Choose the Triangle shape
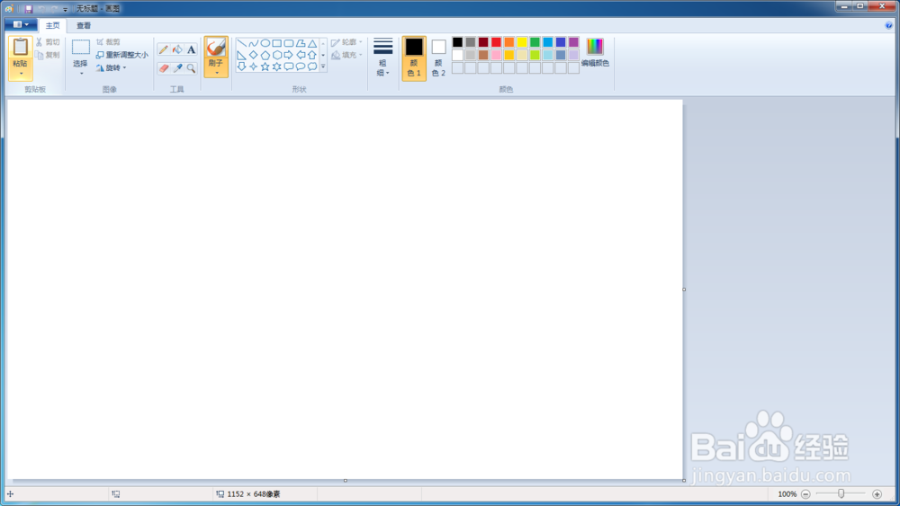 (x=312, y=43)
